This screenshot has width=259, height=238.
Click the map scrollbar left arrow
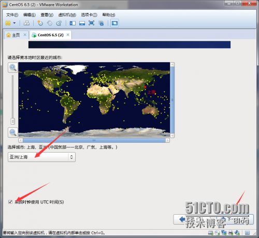[21, 140]
